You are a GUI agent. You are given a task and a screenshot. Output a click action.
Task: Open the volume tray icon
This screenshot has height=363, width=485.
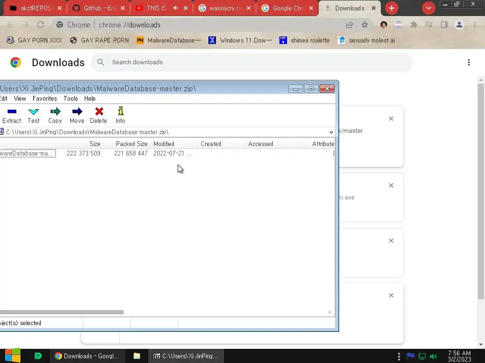click(x=433, y=356)
